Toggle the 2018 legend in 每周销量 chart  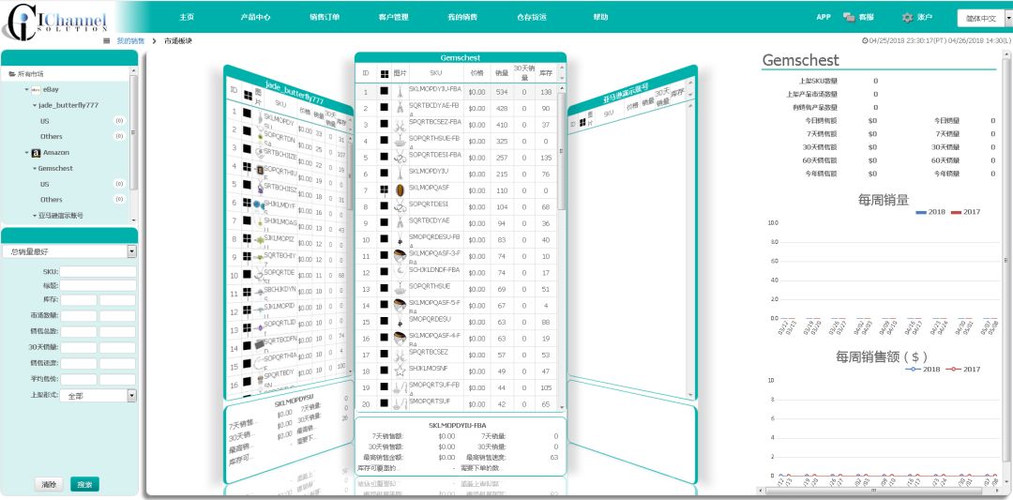(x=931, y=212)
